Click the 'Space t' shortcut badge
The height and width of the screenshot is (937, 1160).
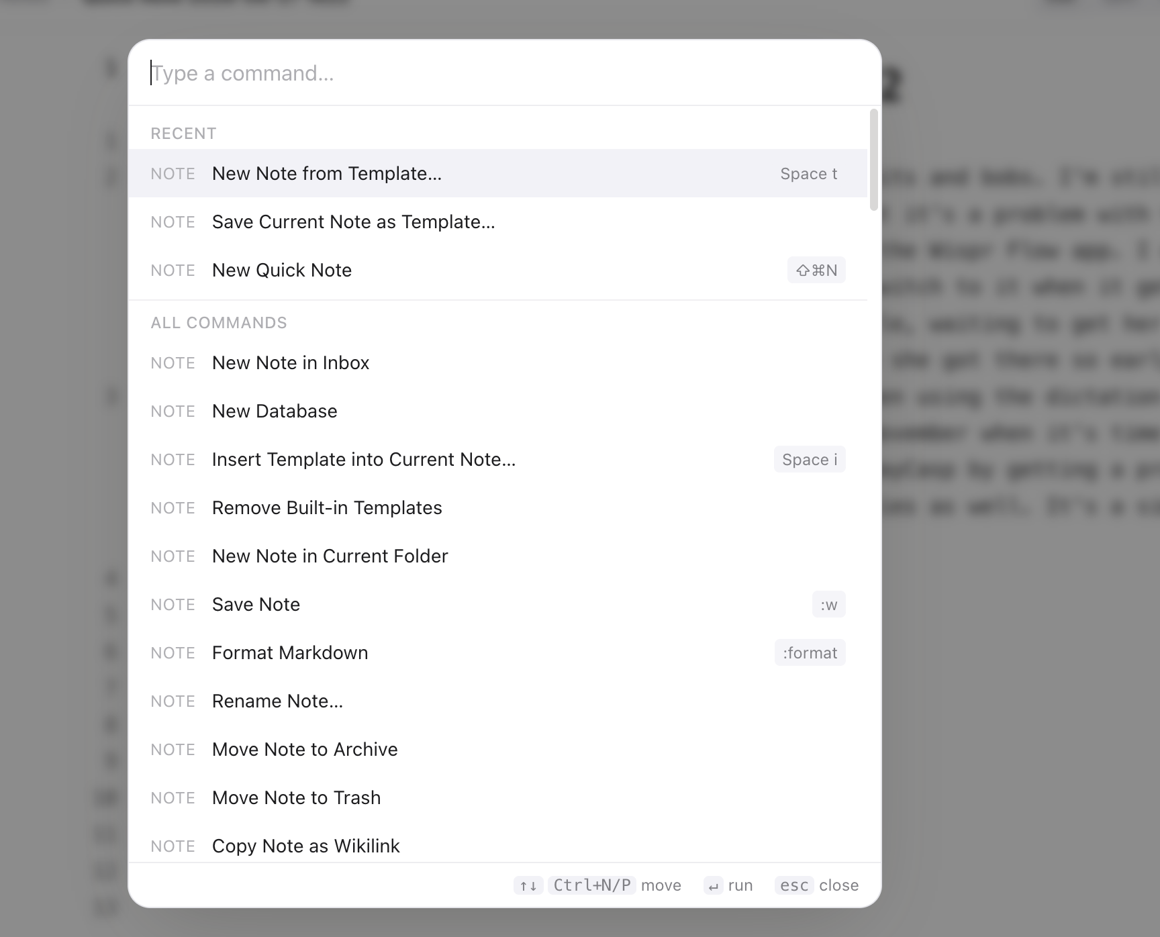point(809,174)
